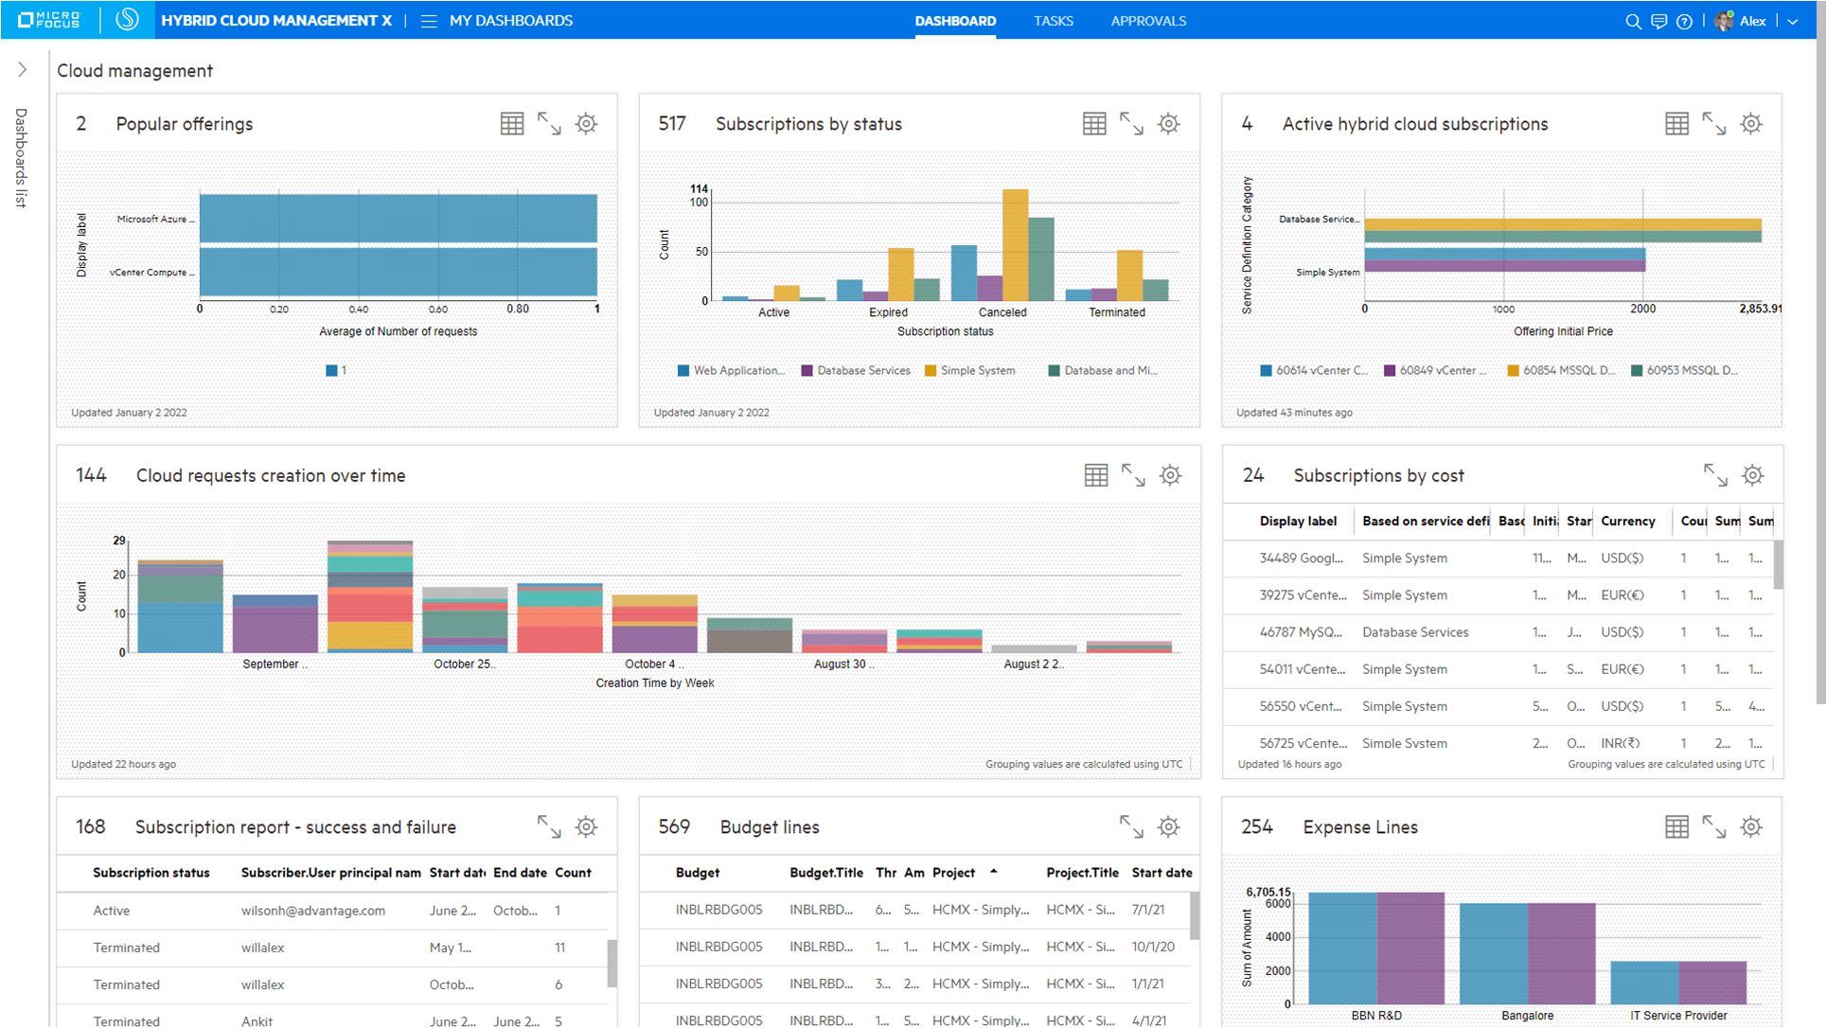
Task: Open the MY DASHBOARDS hamburger menu
Action: click(429, 21)
